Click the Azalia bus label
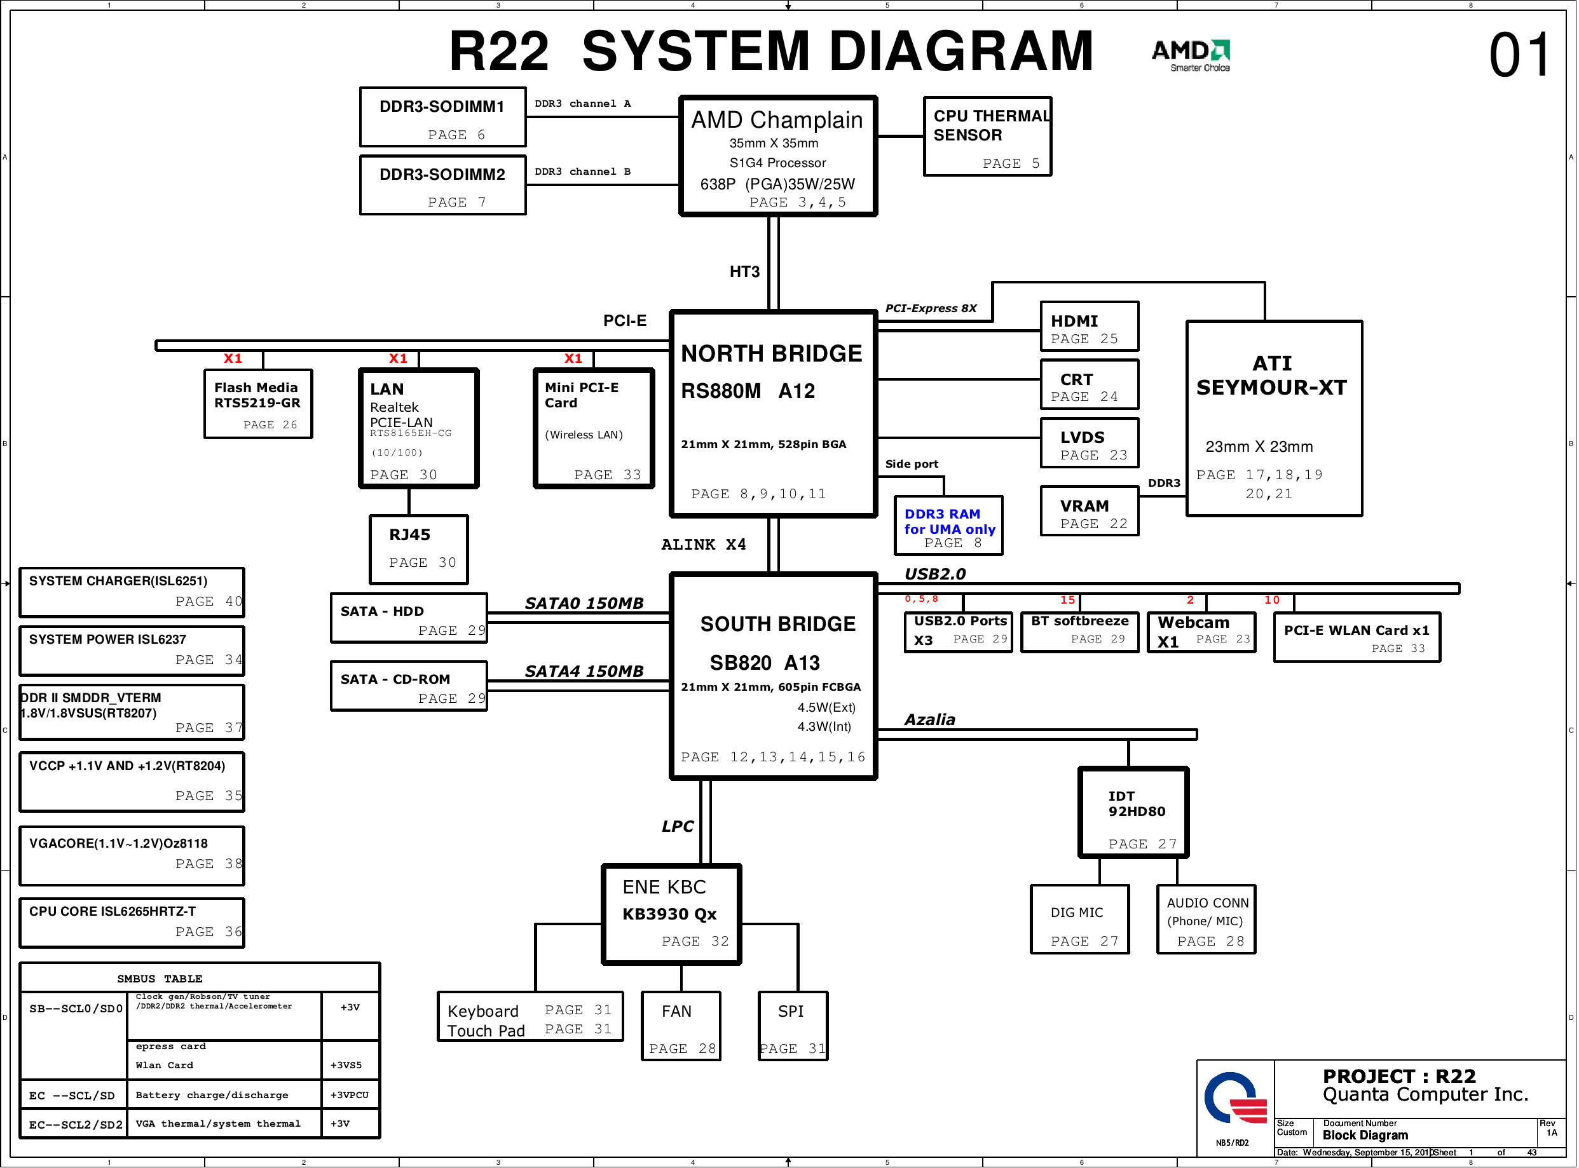 [930, 720]
